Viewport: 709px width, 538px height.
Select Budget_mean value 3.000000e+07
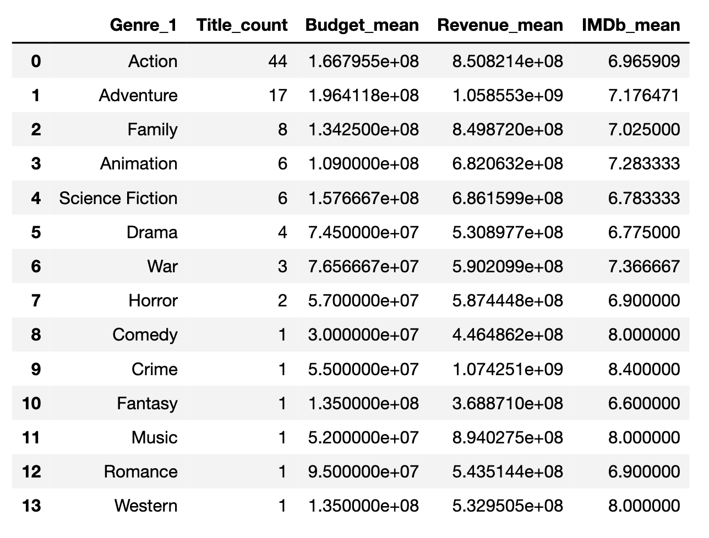point(363,334)
